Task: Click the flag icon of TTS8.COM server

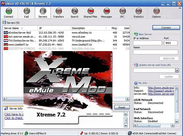Action: (6, 49)
